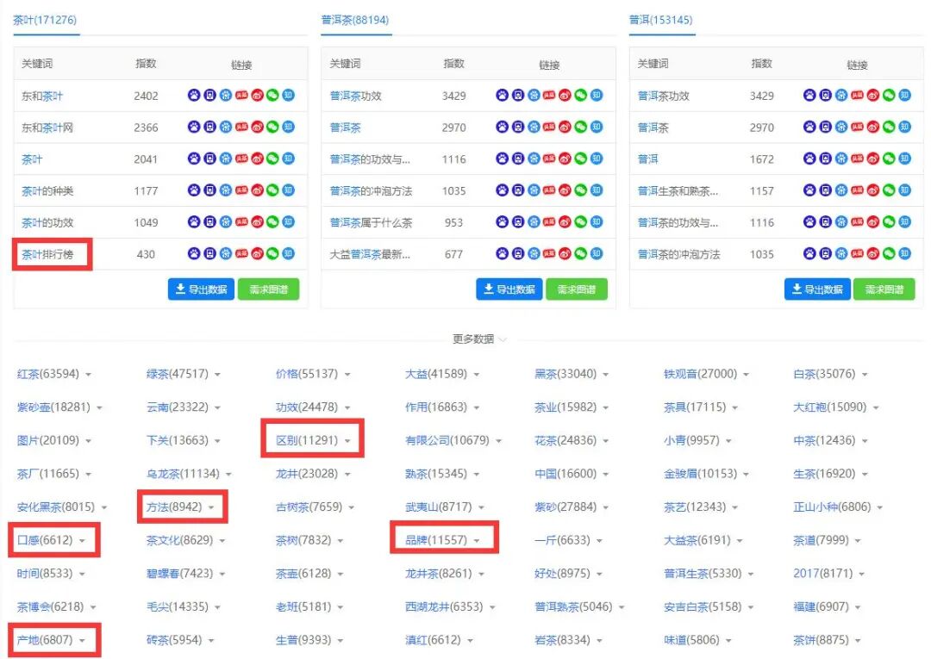Open the 口感(6612) dropdown caret

82,541
